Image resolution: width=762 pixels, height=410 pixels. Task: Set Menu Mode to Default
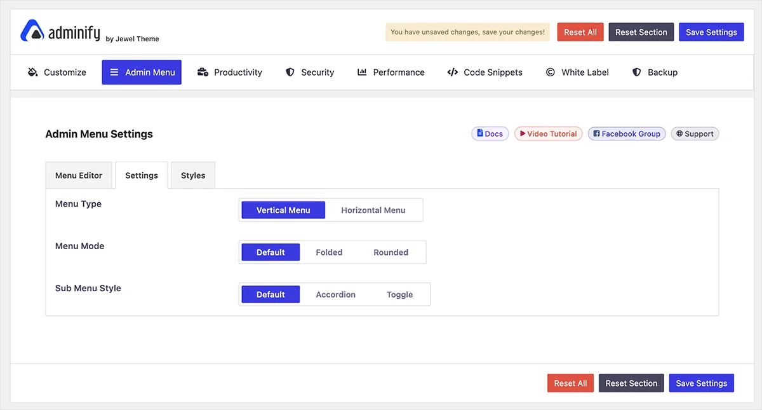271,252
